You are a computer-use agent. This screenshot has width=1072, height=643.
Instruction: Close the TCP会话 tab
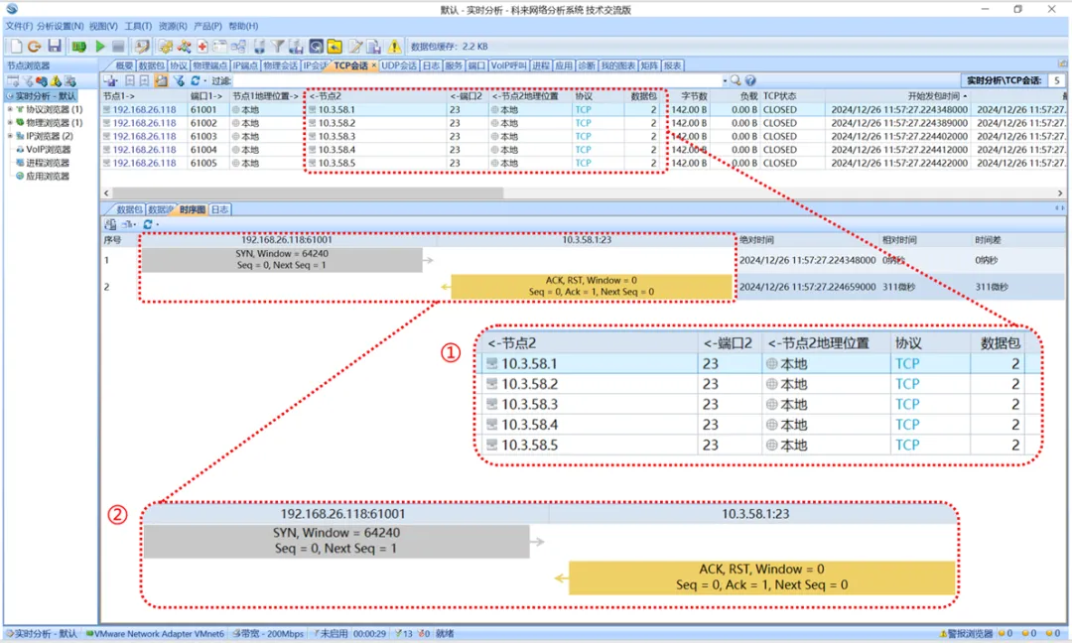tap(373, 65)
